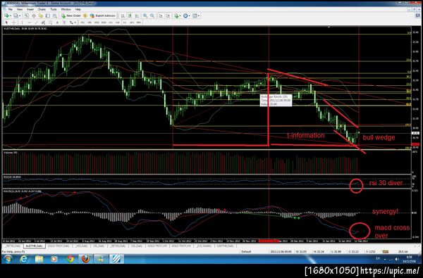The width and height of the screenshot is (423, 278).
Task: Switch timeframe to MN
Action: 139,23
